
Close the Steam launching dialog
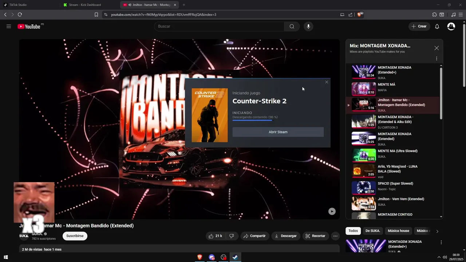[x=327, y=82]
